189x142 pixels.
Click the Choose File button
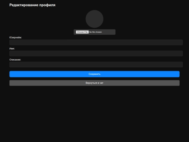[x=82, y=32]
